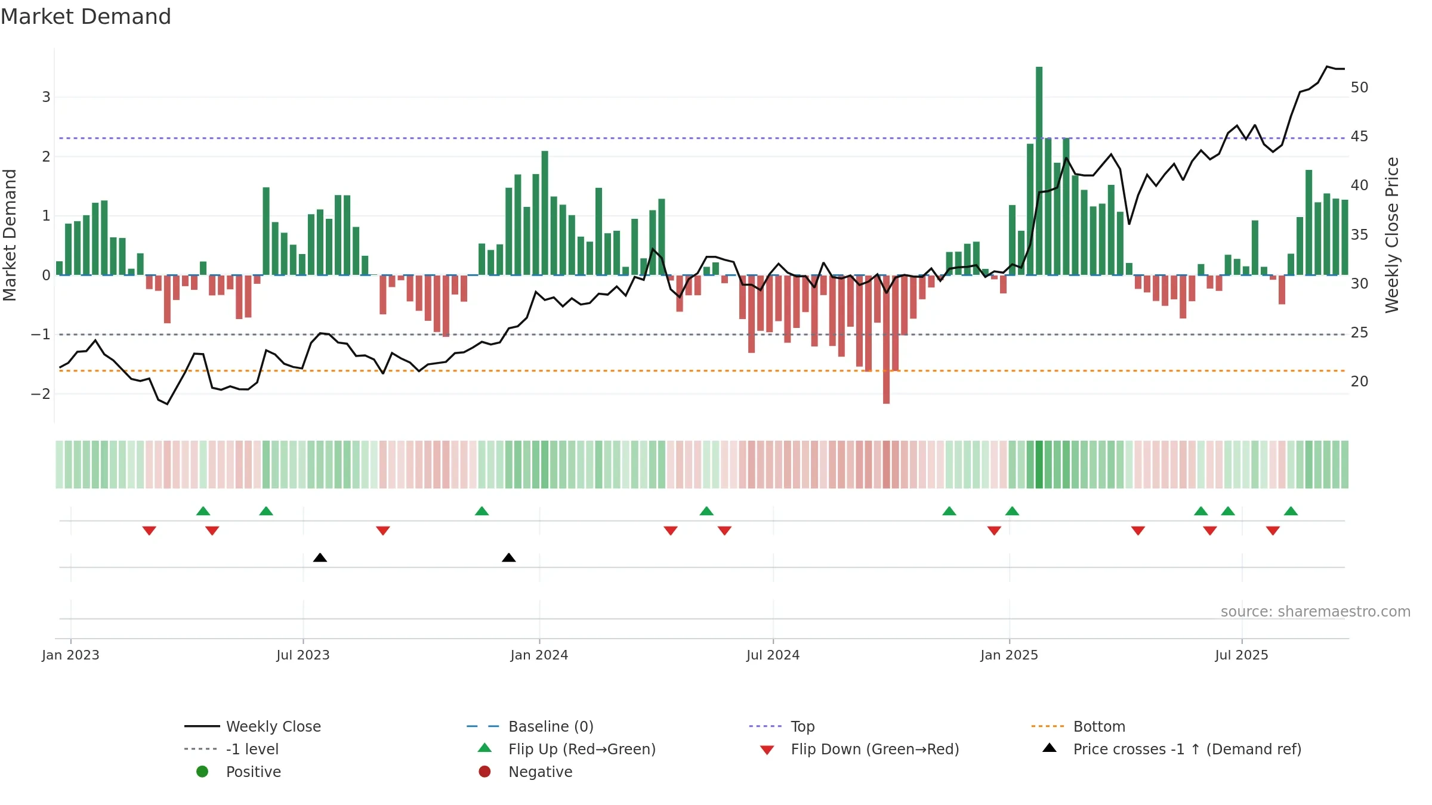Click the 20 tick on the price axis
1432x805 pixels.
(1360, 381)
